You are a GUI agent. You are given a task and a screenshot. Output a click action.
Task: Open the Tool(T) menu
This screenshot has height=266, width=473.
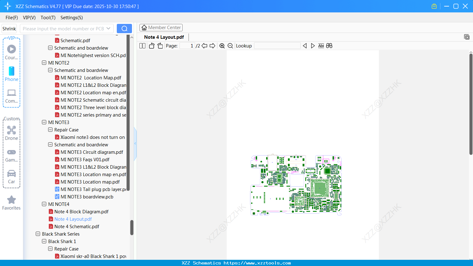[48, 18]
